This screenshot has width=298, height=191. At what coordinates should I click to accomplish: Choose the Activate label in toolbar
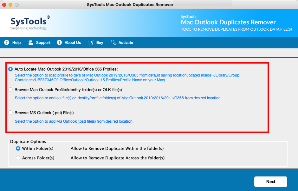pyautogui.click(x=126, y=43)
